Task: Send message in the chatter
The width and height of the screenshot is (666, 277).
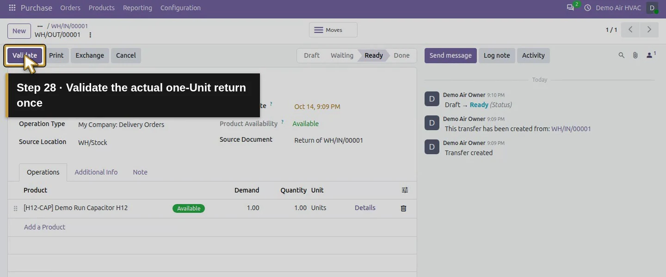Action: (x=450, y=55)
